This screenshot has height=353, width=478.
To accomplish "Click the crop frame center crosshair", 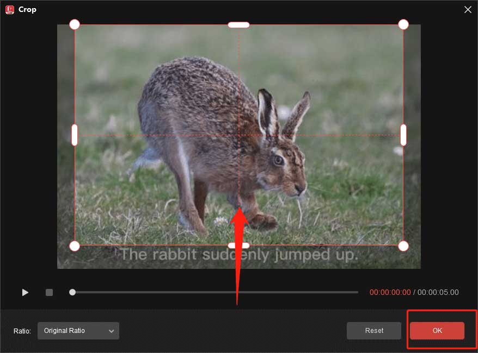I will coord(239,135).
